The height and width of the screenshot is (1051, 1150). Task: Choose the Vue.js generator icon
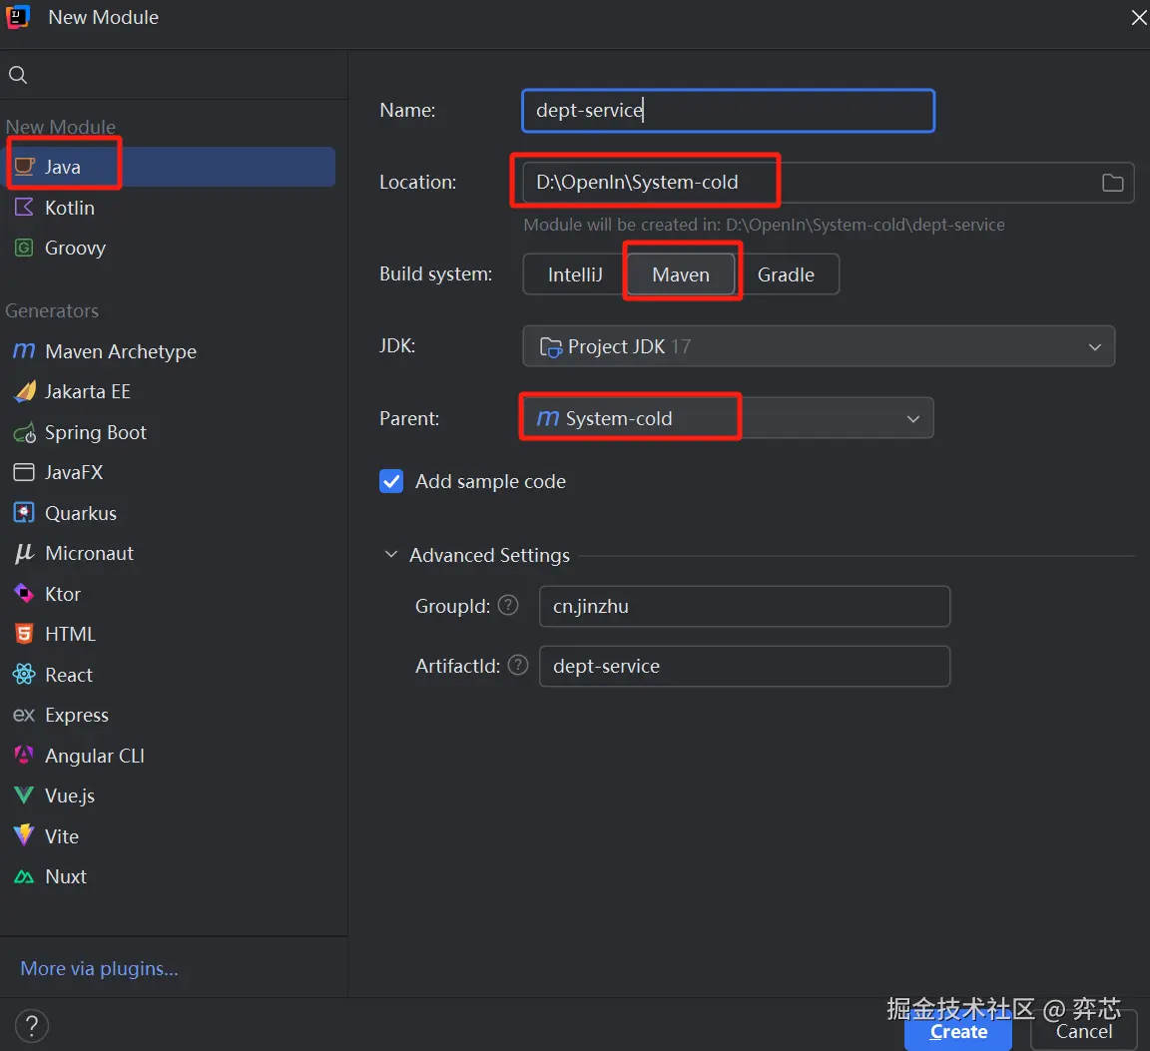(x=24, y=795)
